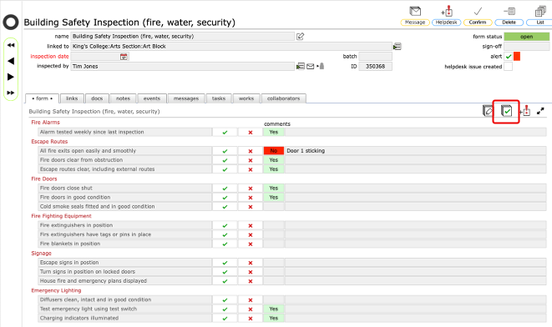
Task: Tick helpdesk issue created checkbox
Action: [509, 67]
